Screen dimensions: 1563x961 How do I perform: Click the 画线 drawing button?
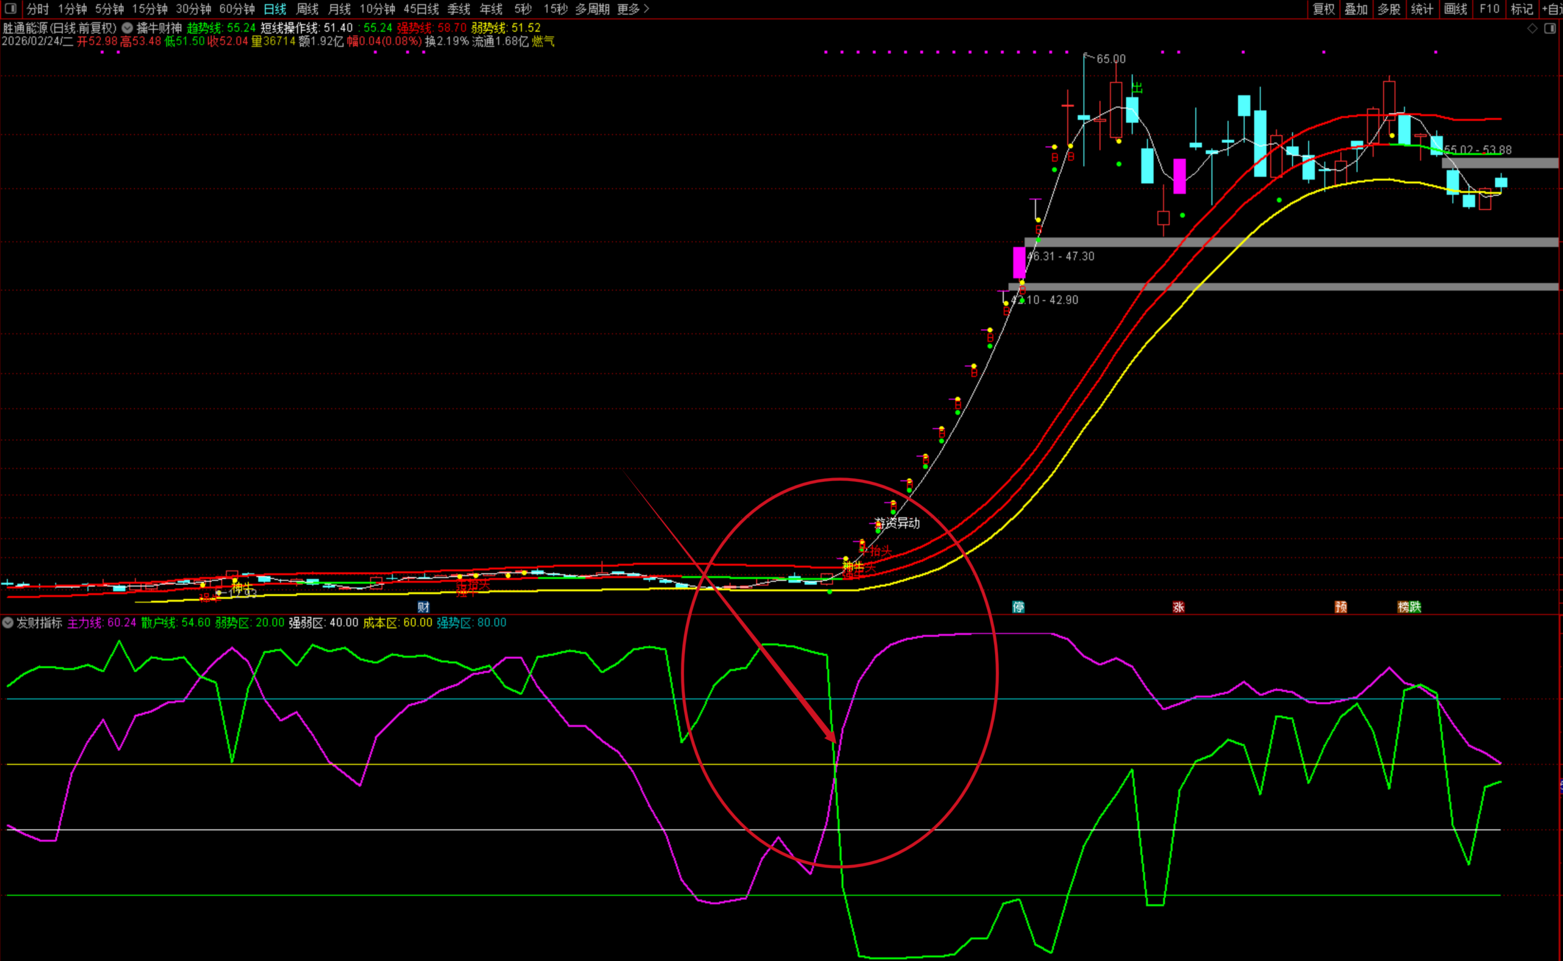click(x=1455, y=9)
